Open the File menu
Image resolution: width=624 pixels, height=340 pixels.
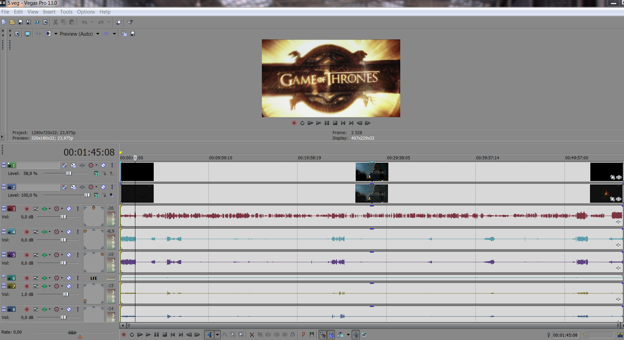click(5, 12)
